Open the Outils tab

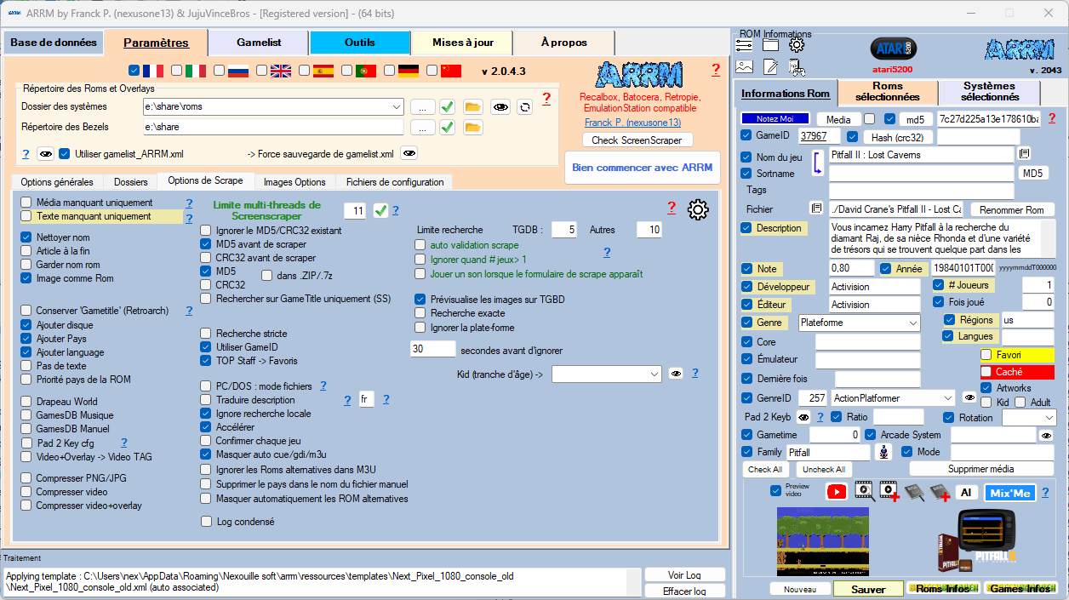tap(360, 43)
